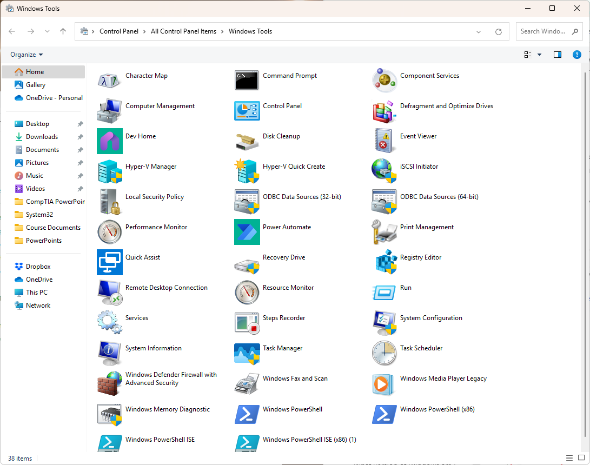Expand the Organize dropdown menu
The image size is (590, 465).
point(26,55)
